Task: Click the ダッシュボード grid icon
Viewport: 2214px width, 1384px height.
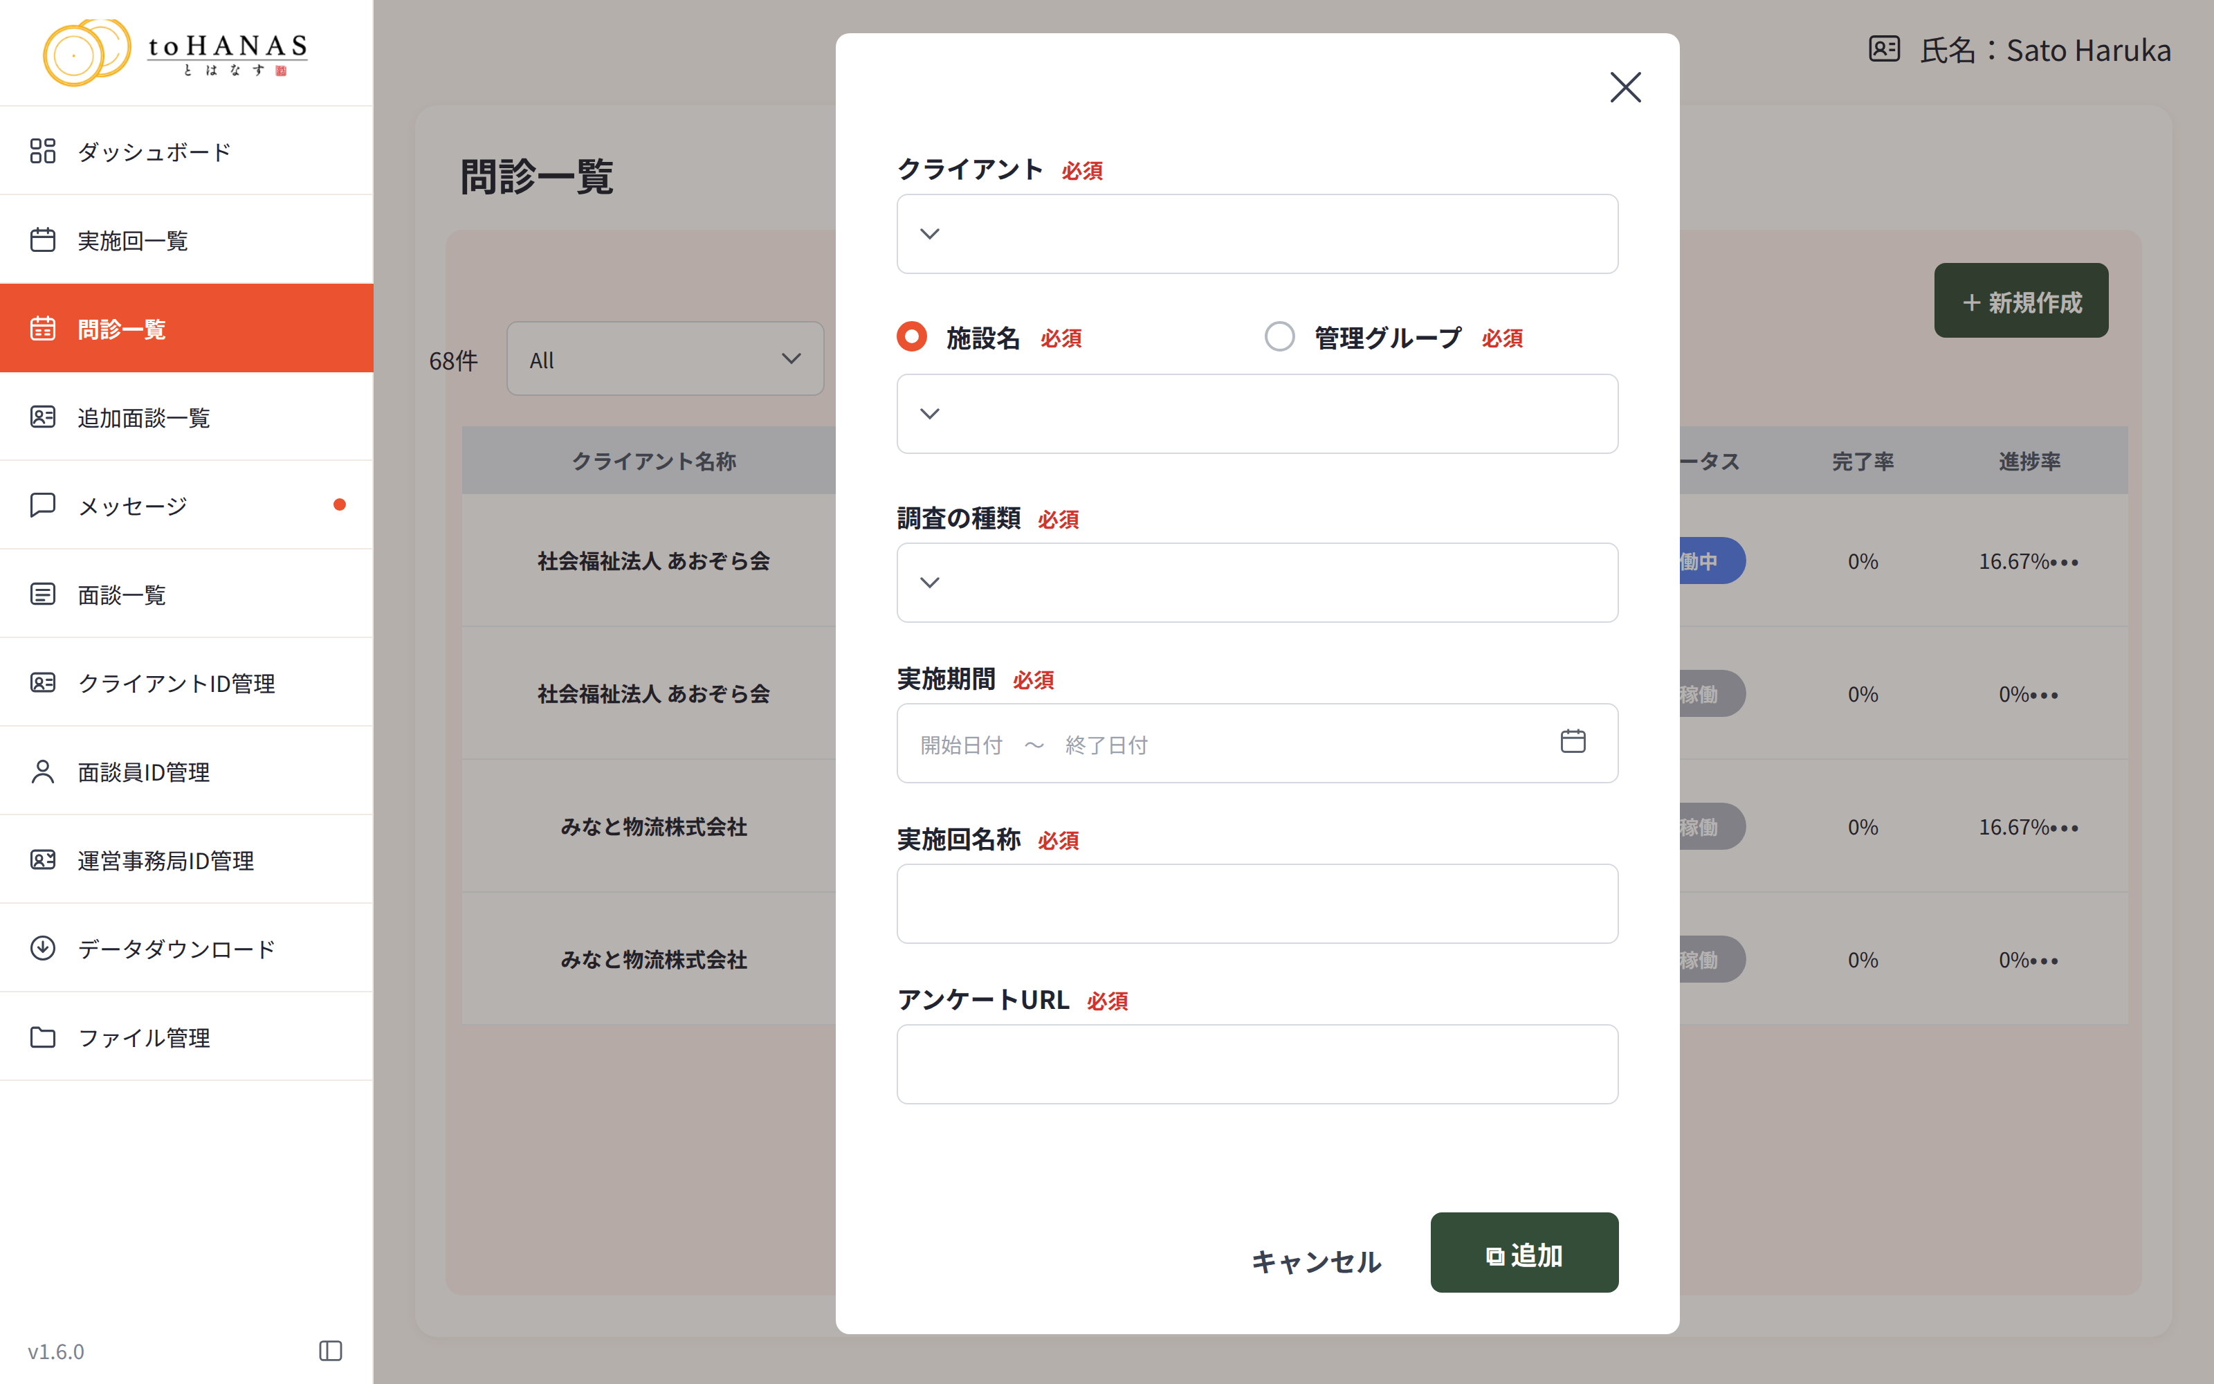Action: click(x=43, y=151)
